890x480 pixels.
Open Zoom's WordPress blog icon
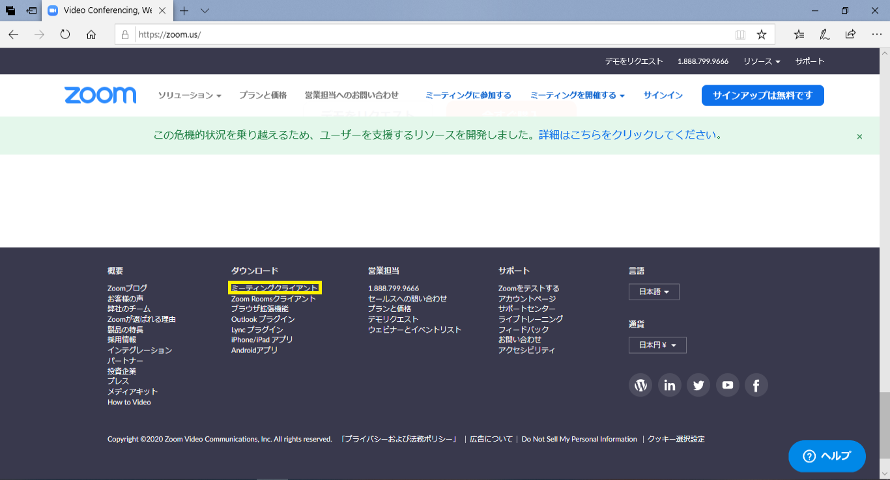(x=640, y=385)
